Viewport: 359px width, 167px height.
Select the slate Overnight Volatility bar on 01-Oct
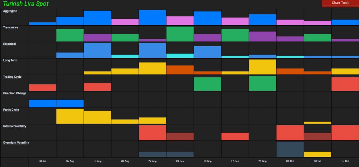(x=290, y=149)
